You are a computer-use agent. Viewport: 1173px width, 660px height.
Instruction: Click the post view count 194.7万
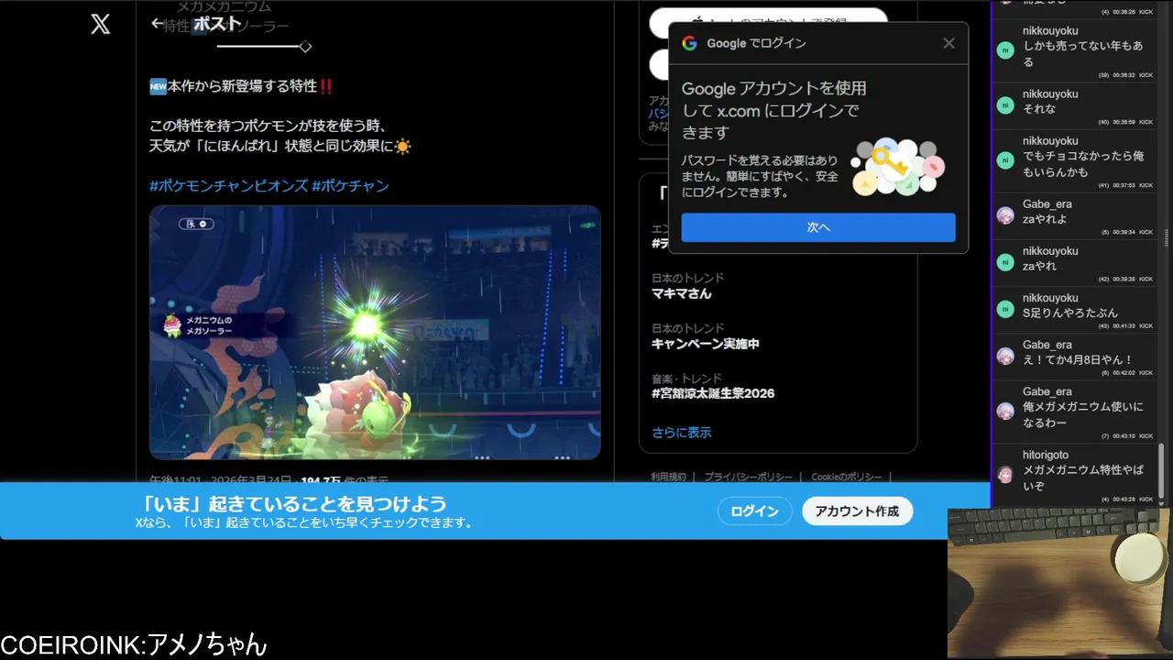tap(321, 479)
